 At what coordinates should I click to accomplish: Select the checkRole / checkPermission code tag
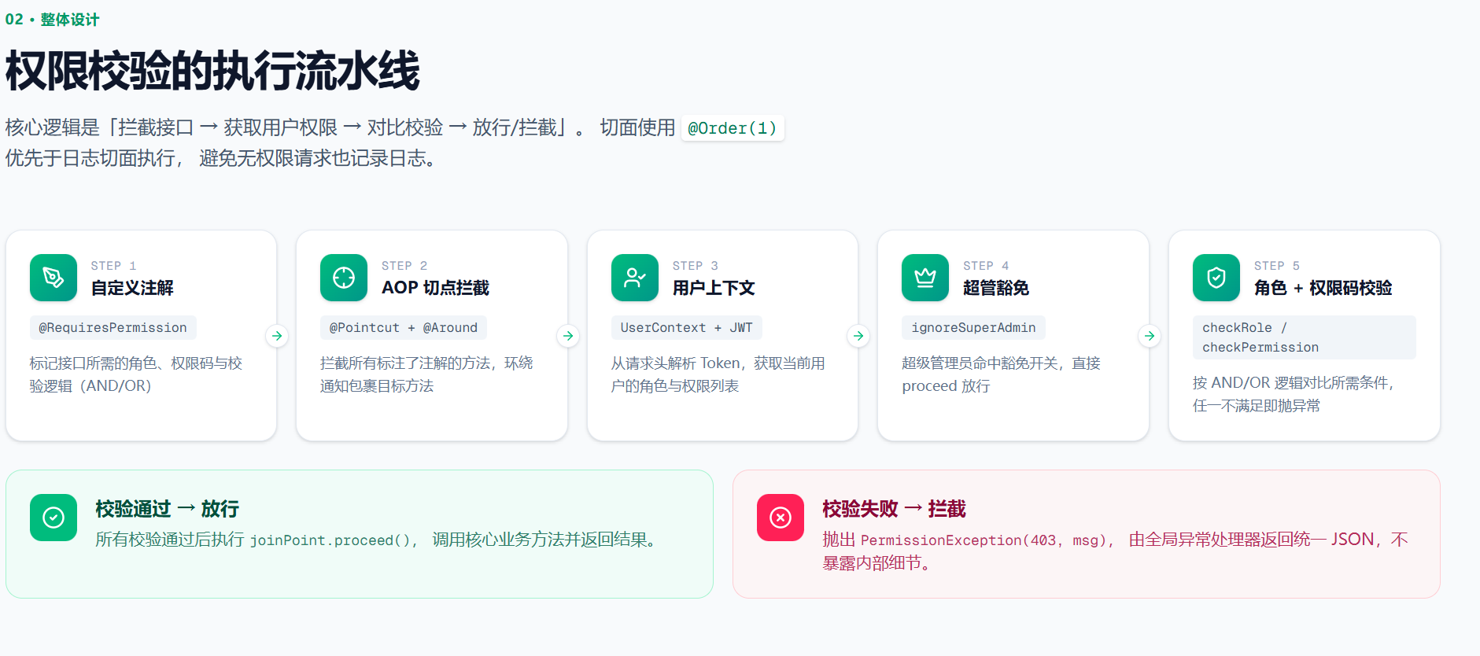1305,337
